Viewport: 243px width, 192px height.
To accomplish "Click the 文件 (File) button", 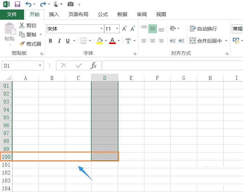I will 12,14.
